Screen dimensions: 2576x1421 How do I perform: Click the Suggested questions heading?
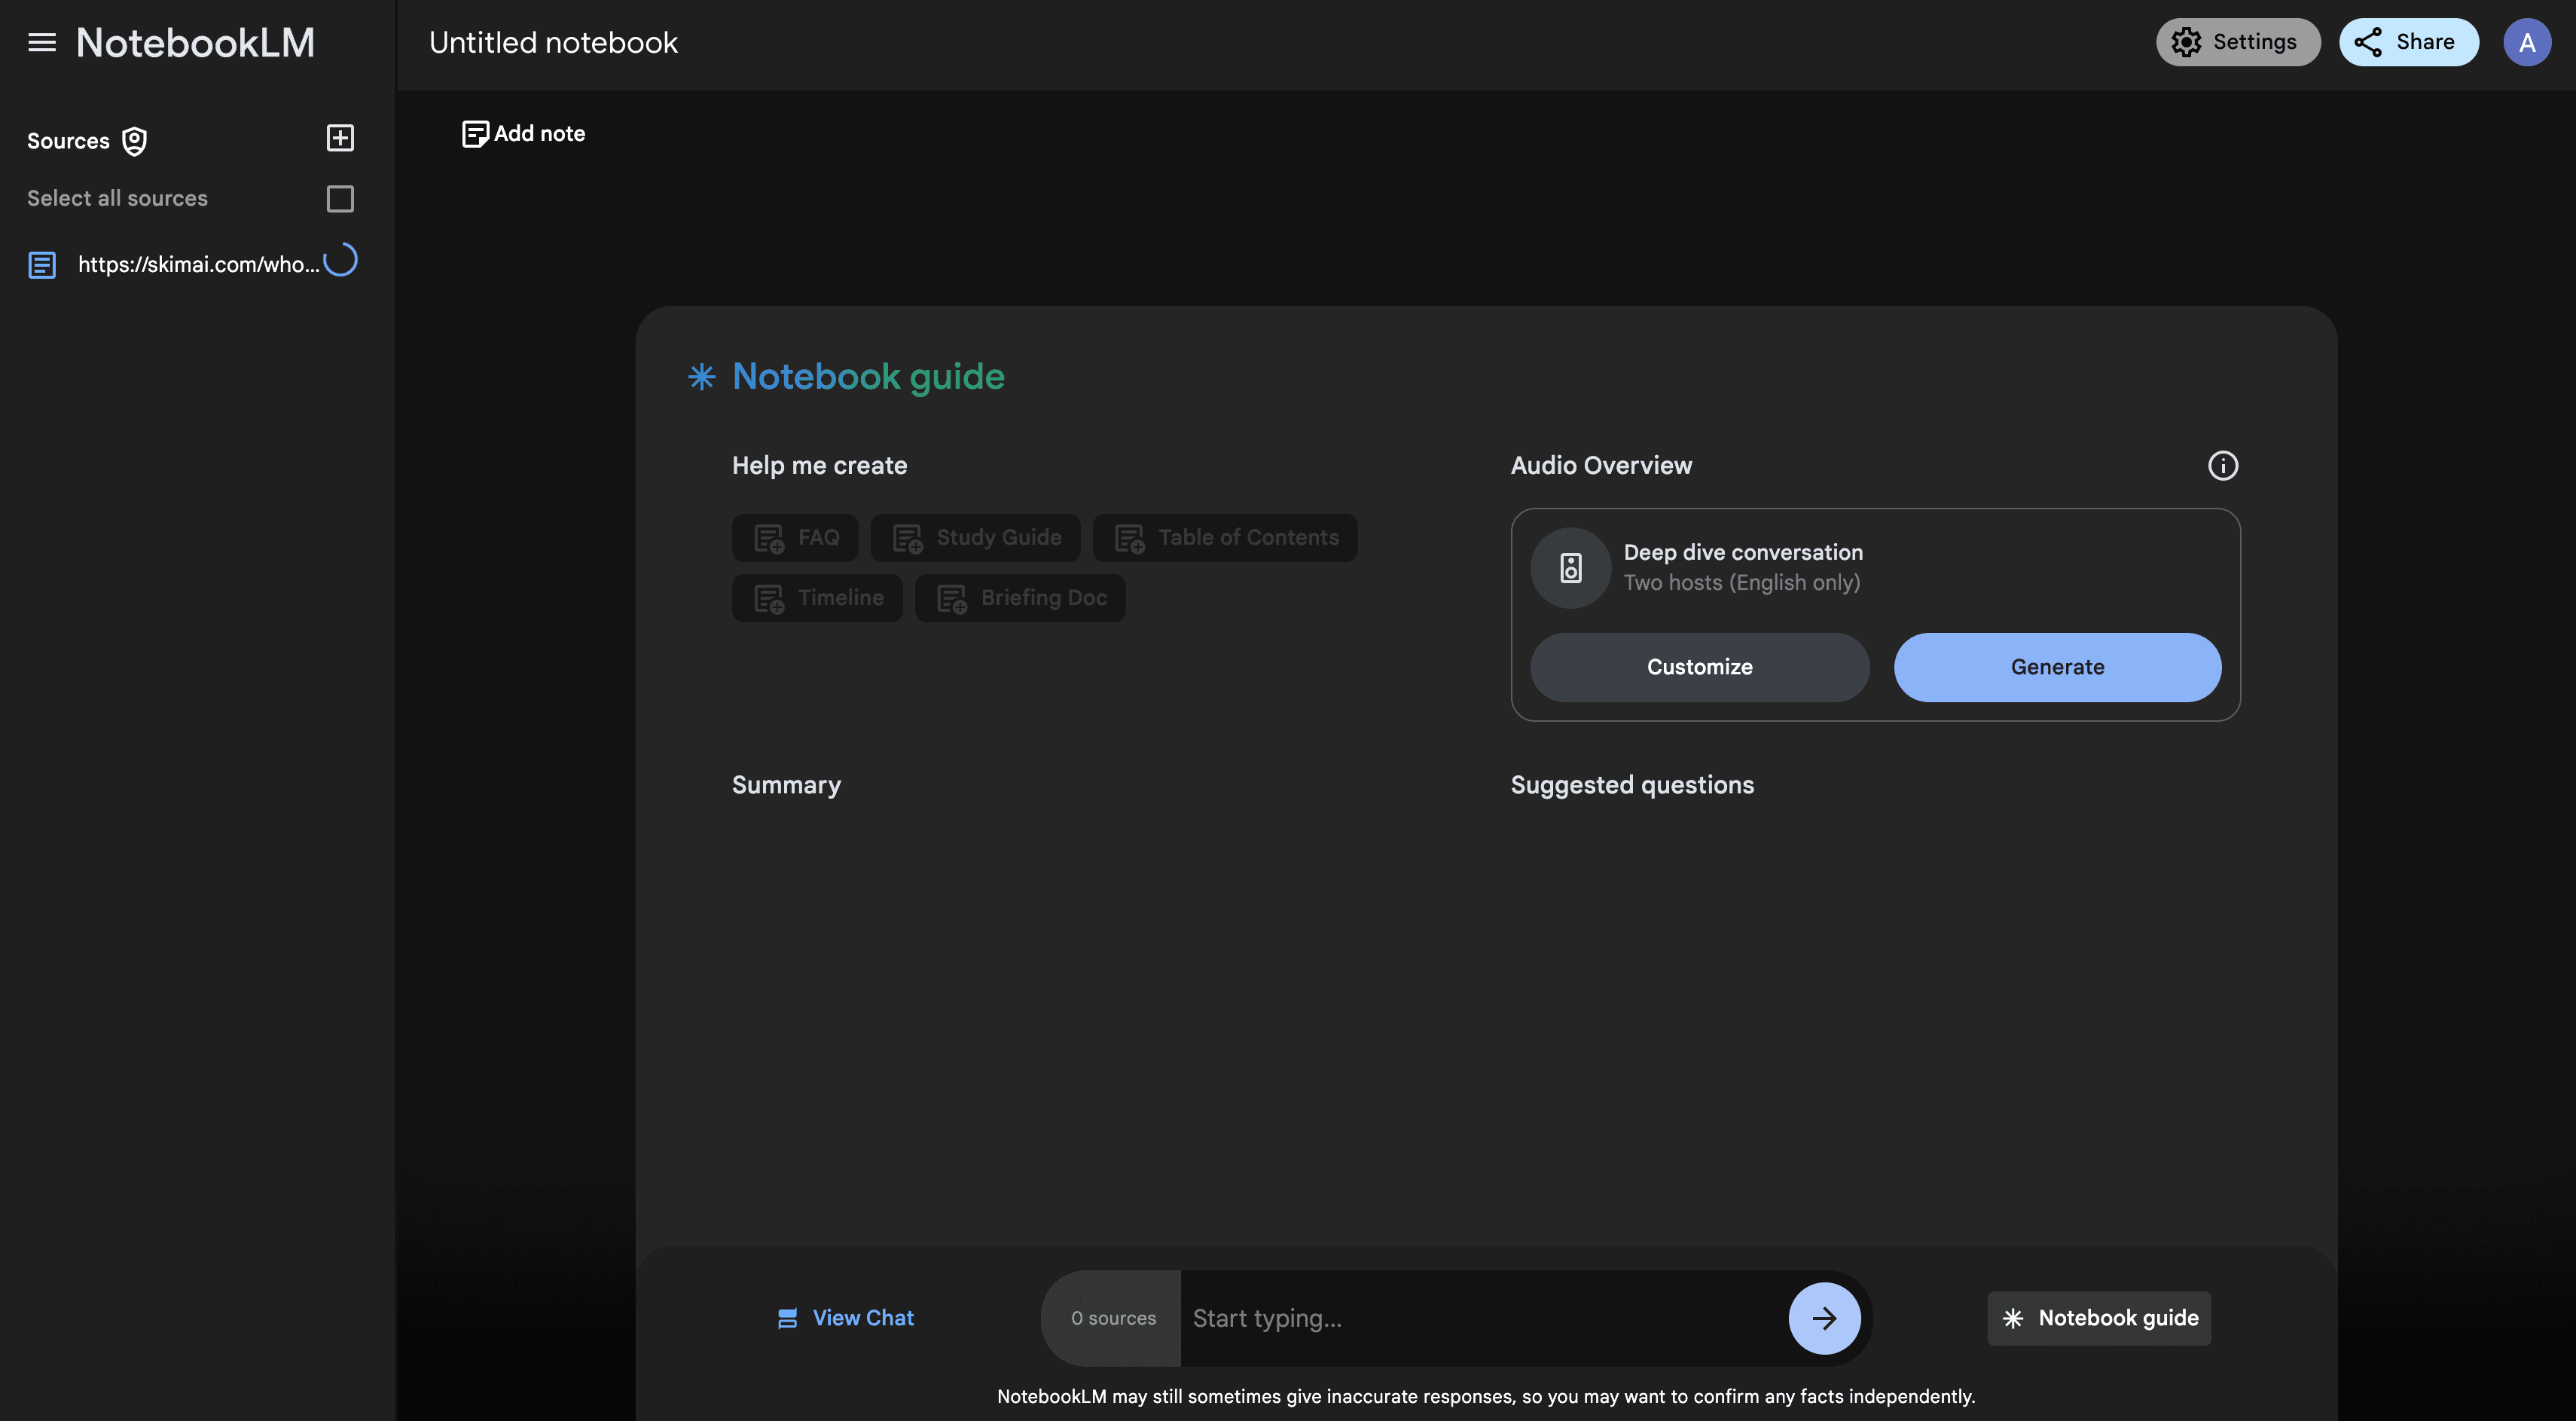pos(1632,785)
